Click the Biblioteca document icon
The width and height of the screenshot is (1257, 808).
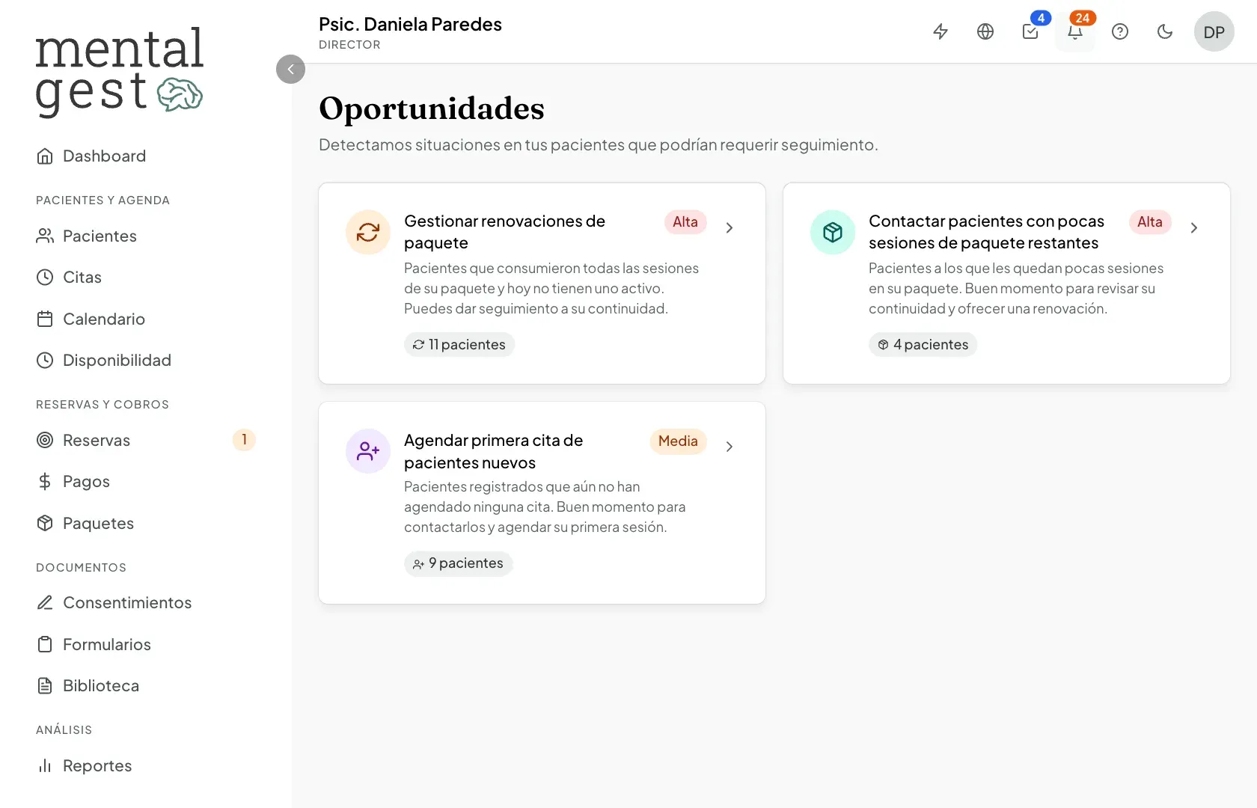point(45,685)
